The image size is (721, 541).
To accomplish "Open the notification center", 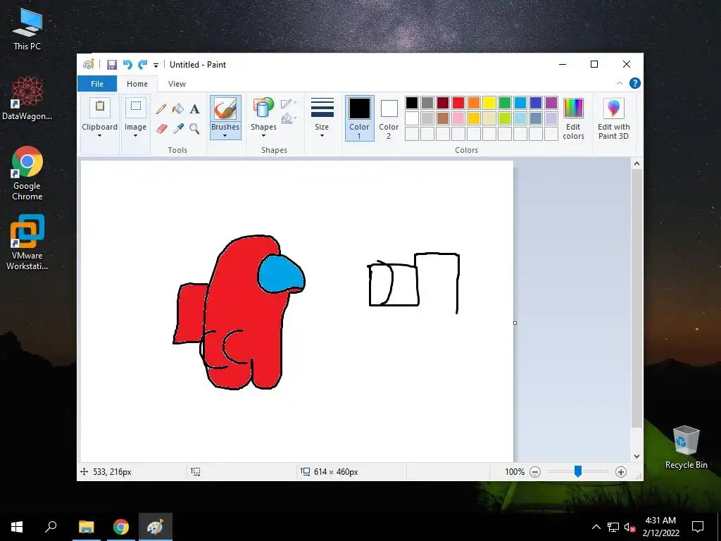I will [x=698, y=527].
